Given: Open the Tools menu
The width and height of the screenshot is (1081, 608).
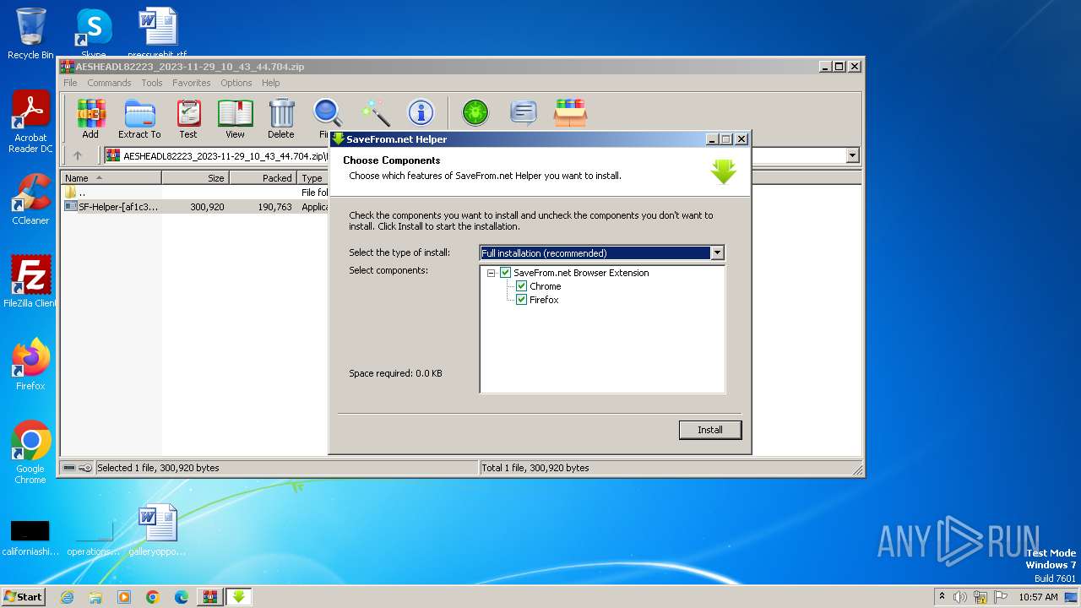Looking at the screenshot, I should 152,83.
